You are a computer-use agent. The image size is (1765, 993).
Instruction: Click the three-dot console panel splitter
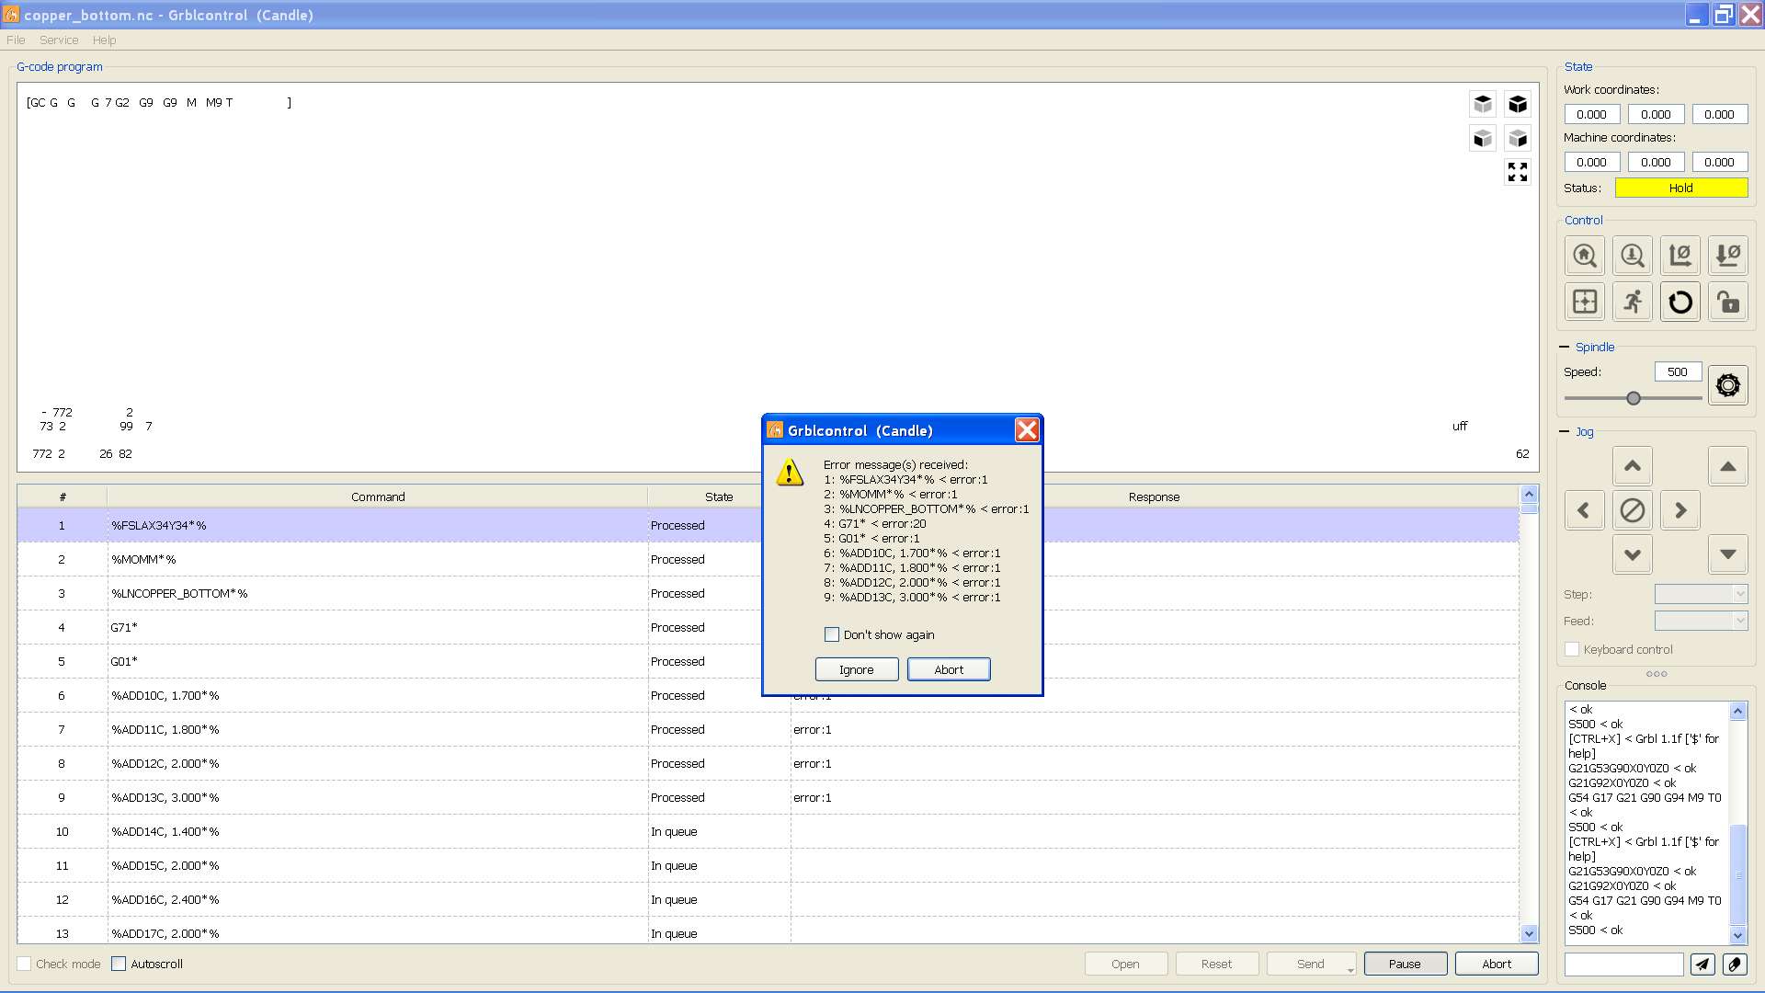click(x=1657, y=674)
